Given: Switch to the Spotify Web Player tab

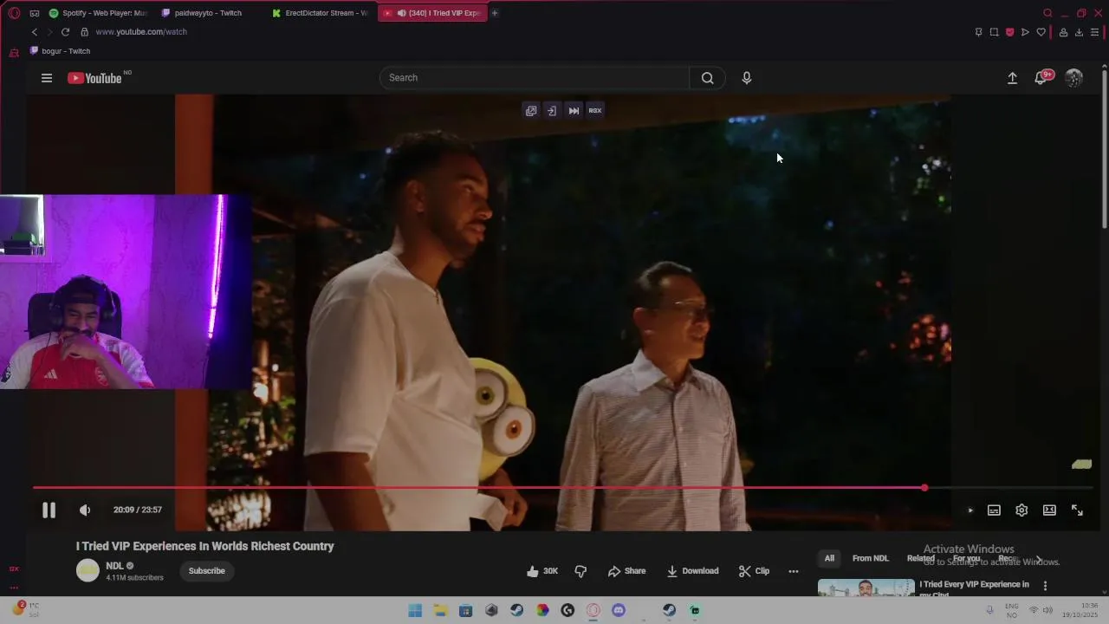Looking at the screenshot, I should (98, 13).
